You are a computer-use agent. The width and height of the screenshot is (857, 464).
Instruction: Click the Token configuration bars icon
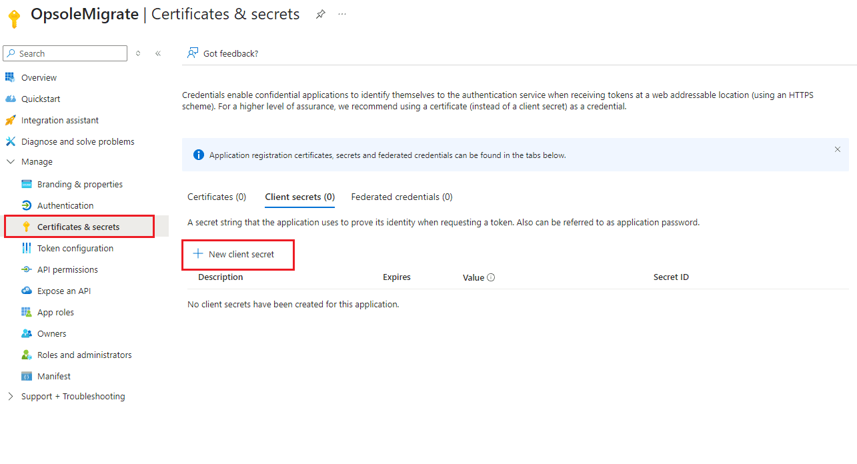click(x=27, y=248)
